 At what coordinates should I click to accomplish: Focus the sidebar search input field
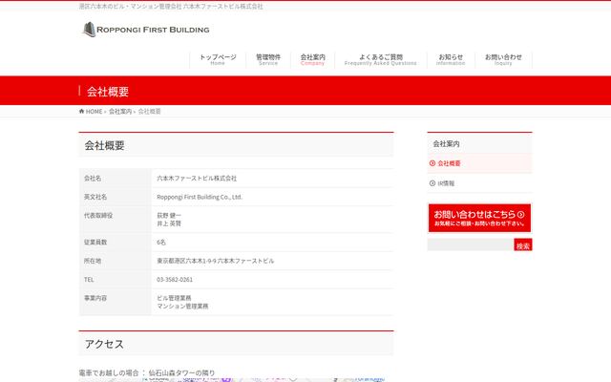click(x=471, y=244)
